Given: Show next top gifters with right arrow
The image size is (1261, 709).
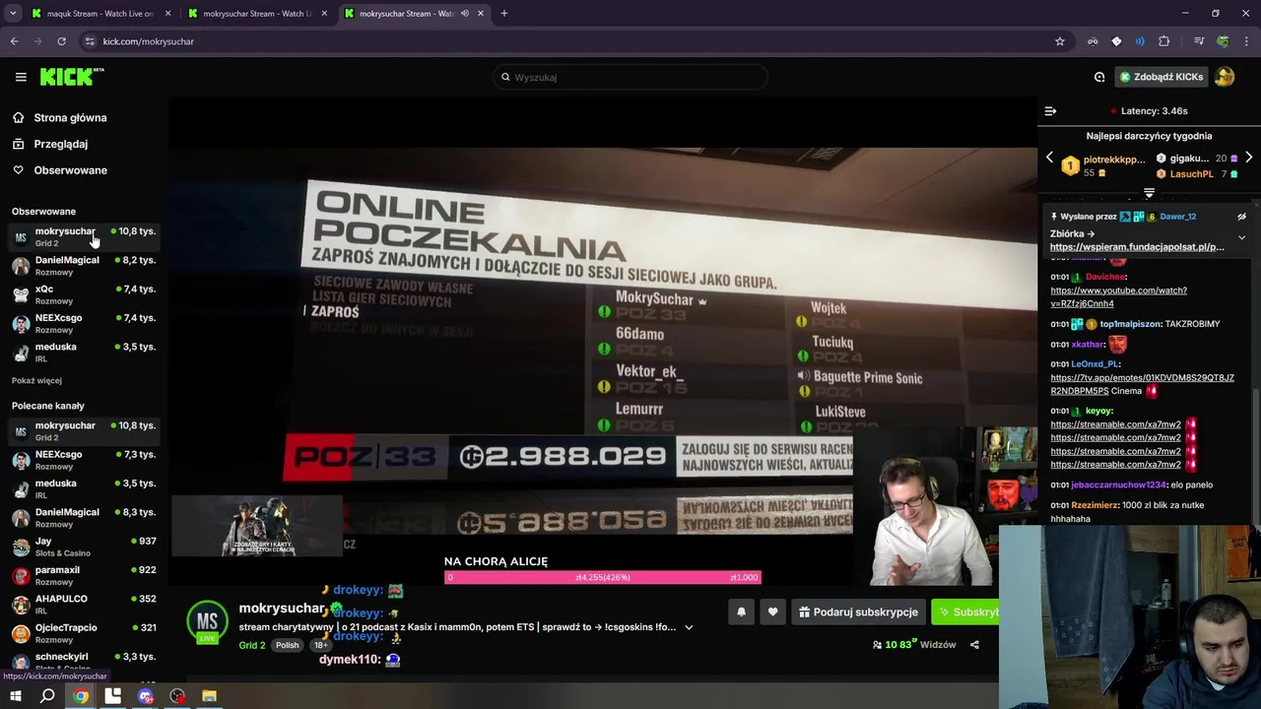Looking at the screenshot, I should tap(1248, 159).
